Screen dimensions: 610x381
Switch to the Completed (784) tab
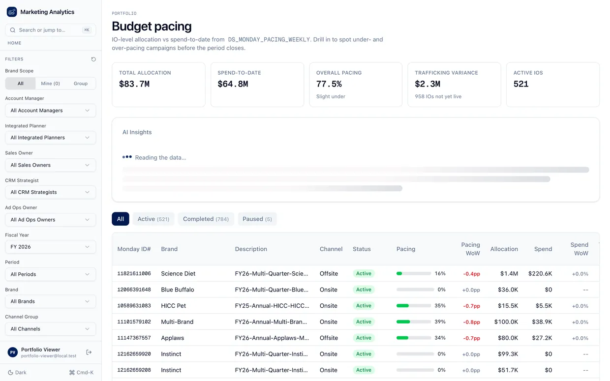[x=206, y=219]
